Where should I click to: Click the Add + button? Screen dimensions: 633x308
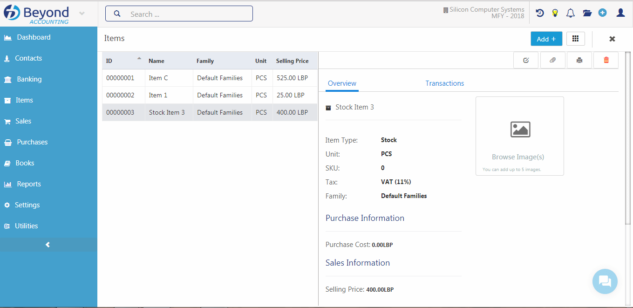click(x=546, y=39)
